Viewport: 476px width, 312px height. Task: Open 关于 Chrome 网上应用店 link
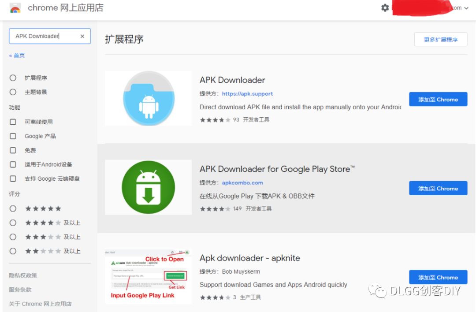40,304
